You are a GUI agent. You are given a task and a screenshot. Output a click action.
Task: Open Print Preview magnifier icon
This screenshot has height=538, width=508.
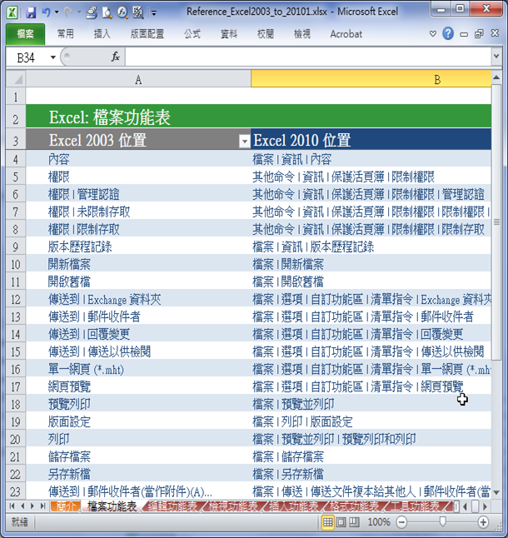(x=107, y=12)
